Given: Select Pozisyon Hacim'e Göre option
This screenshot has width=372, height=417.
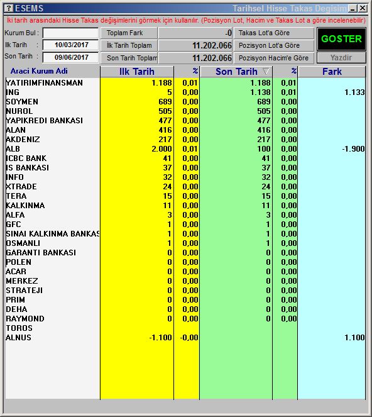Looking at the screenshot, I should click(274, 58).
